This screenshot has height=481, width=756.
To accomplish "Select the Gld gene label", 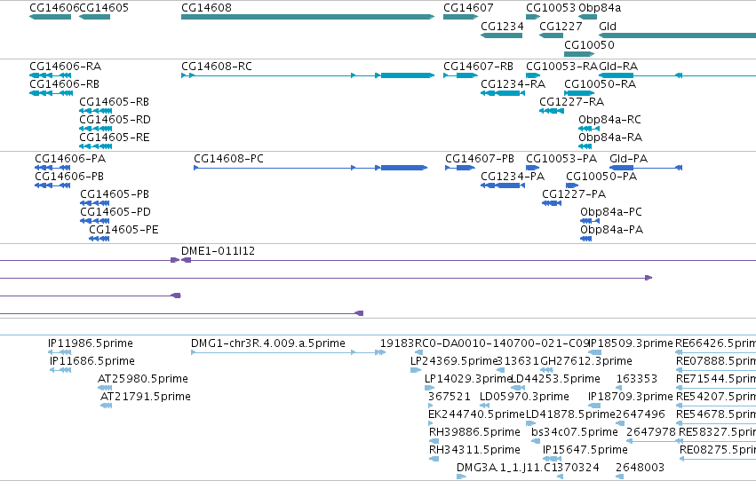I will pos(608,26).
